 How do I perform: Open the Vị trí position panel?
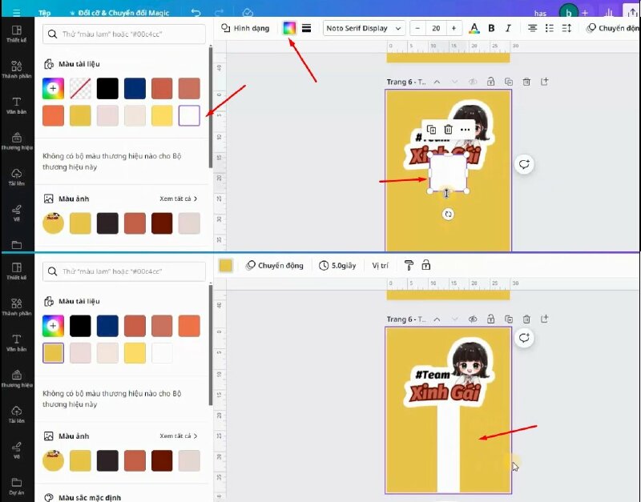(382, 265)
